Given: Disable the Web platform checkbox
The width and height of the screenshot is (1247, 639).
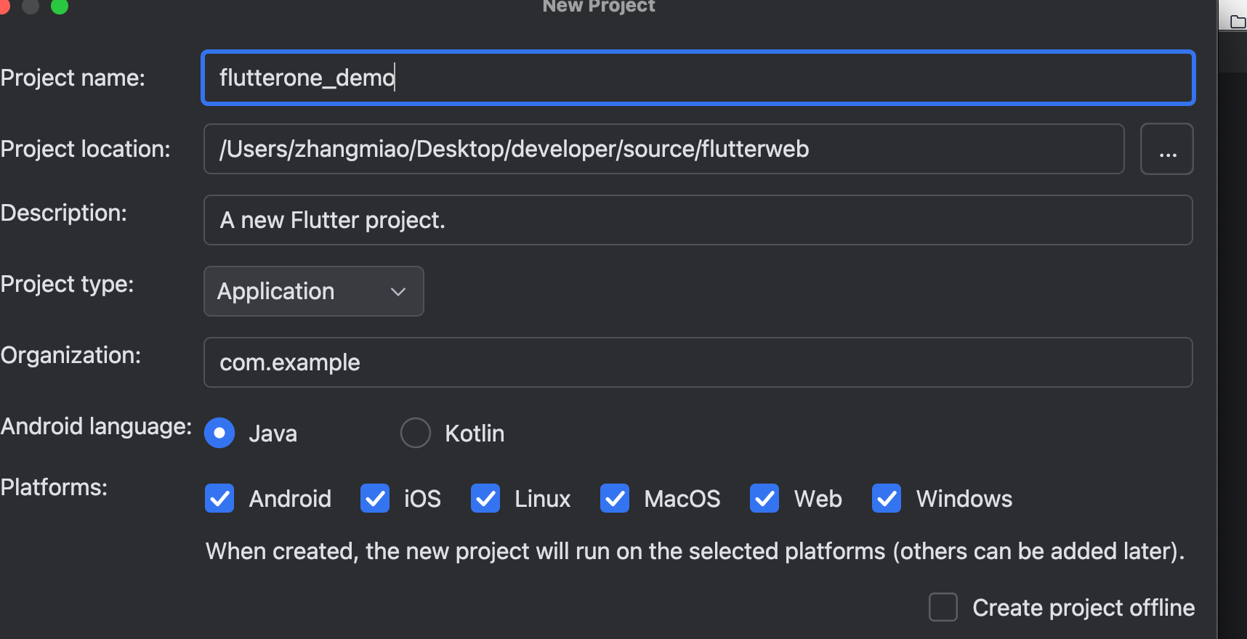Looking at the screenshot, I should (764, 499).
